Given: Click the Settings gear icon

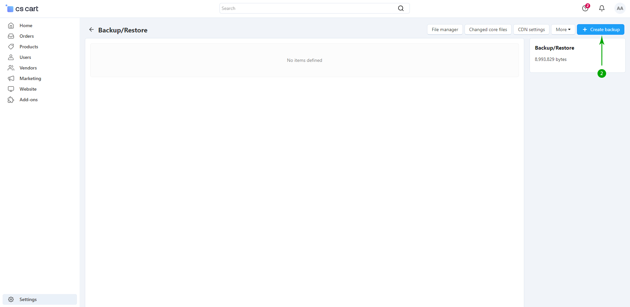Looking at the screenshot, I should point(11,299).
